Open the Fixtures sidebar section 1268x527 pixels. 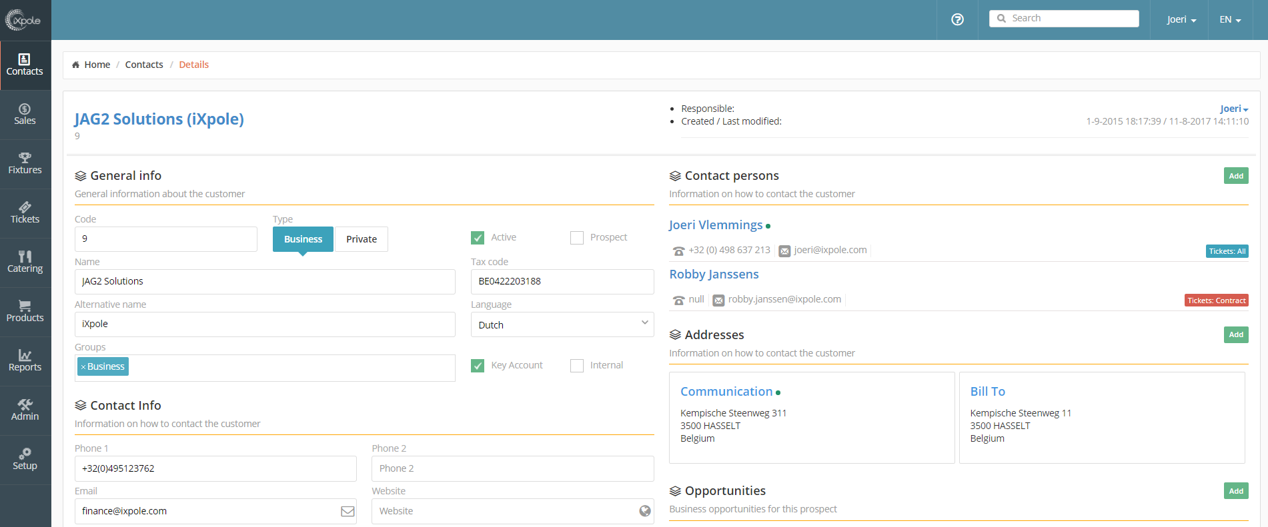25,164
